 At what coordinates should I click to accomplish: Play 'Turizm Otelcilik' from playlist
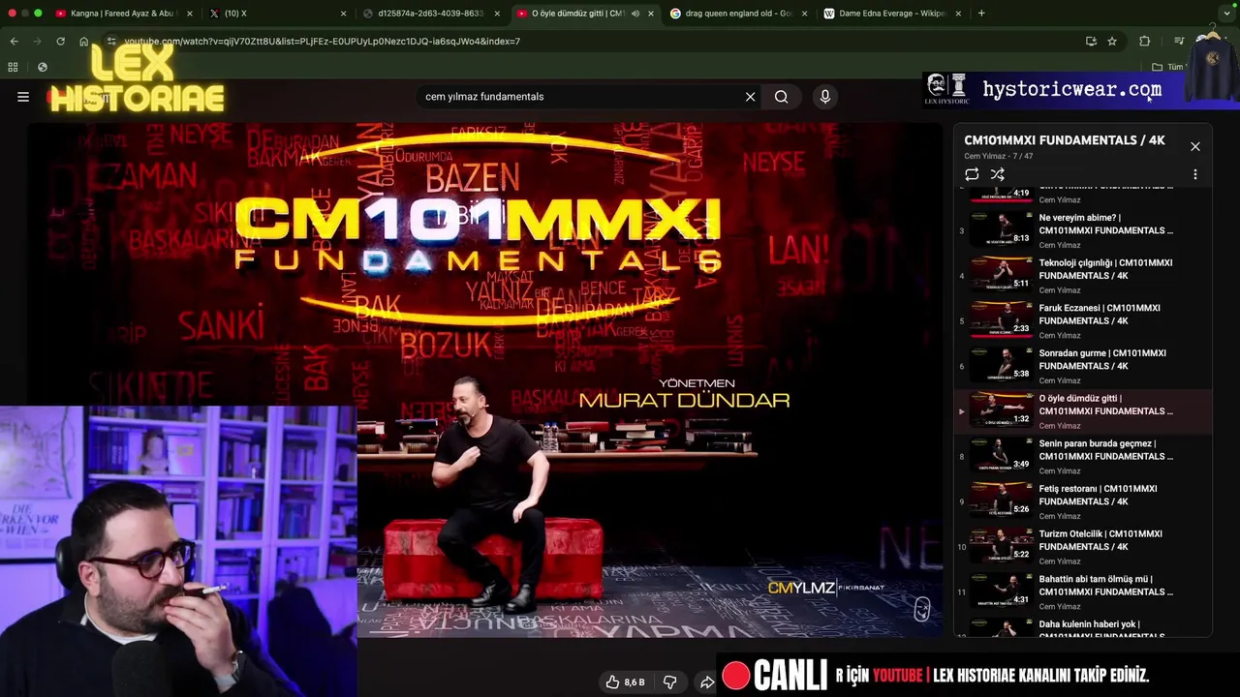click(1083, 546)
